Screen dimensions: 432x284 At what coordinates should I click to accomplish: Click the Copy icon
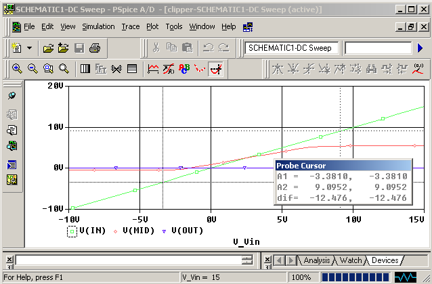(171, 47)
